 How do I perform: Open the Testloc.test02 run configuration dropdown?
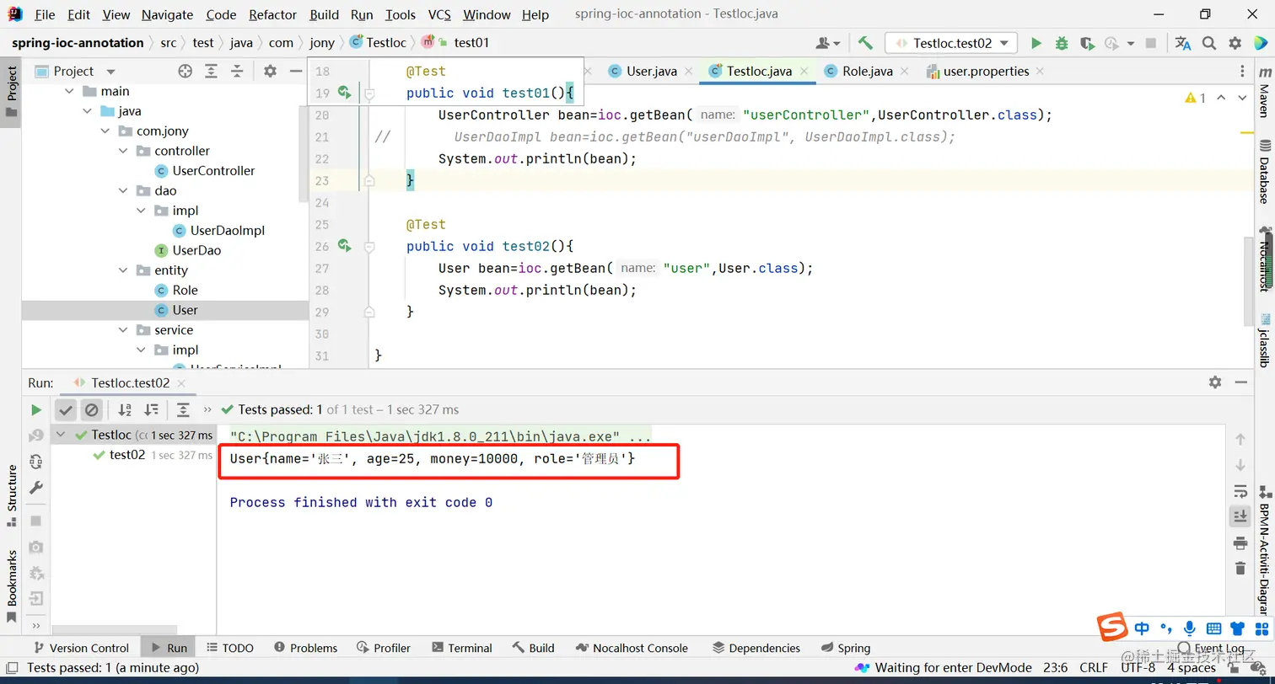pyautogui.click(x=952, y=43)
